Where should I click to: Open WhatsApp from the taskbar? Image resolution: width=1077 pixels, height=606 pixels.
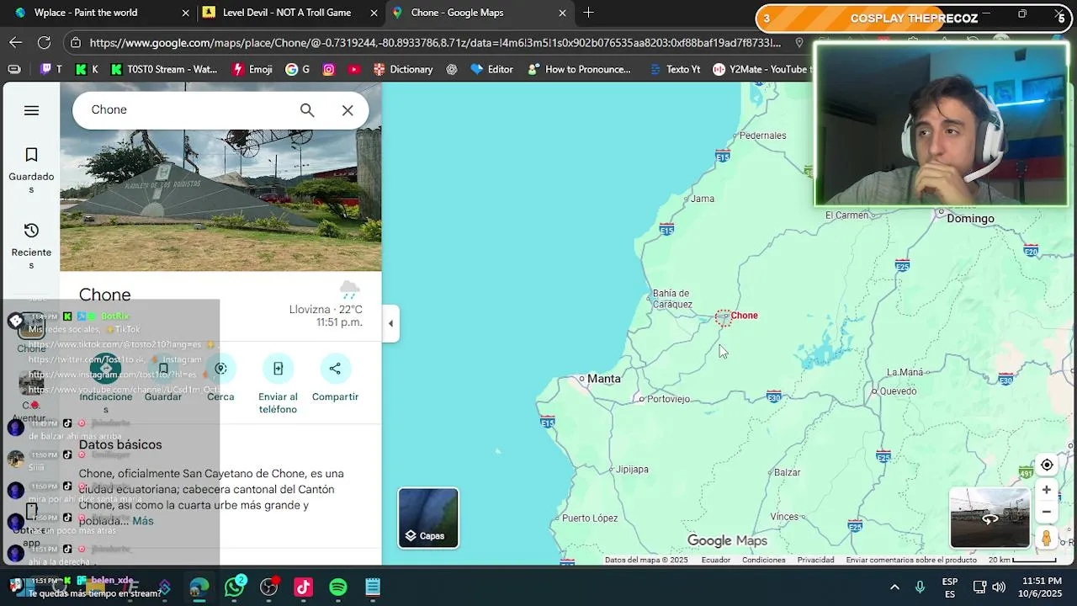pos(234,587)
